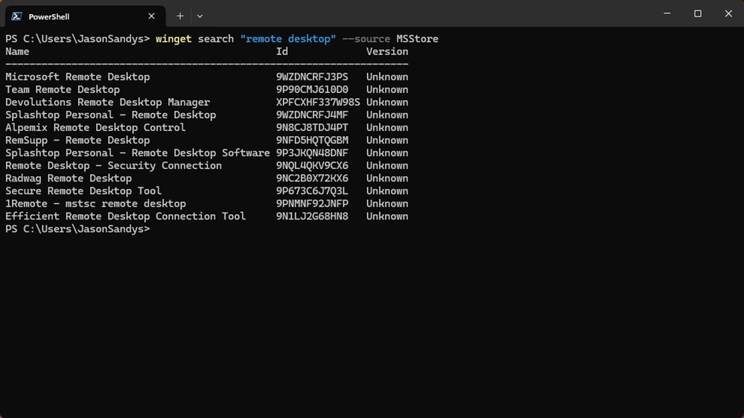Open a new tab with plus button

[x=179, y=16]
